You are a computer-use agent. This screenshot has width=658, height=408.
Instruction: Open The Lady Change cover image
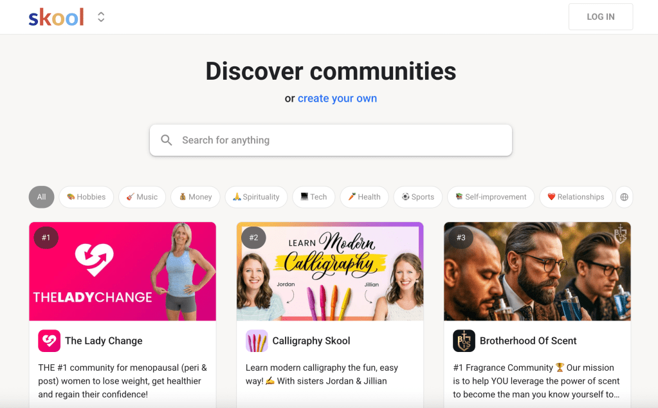coord(123,272)
